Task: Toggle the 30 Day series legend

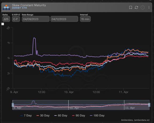Action: (43, 116)
